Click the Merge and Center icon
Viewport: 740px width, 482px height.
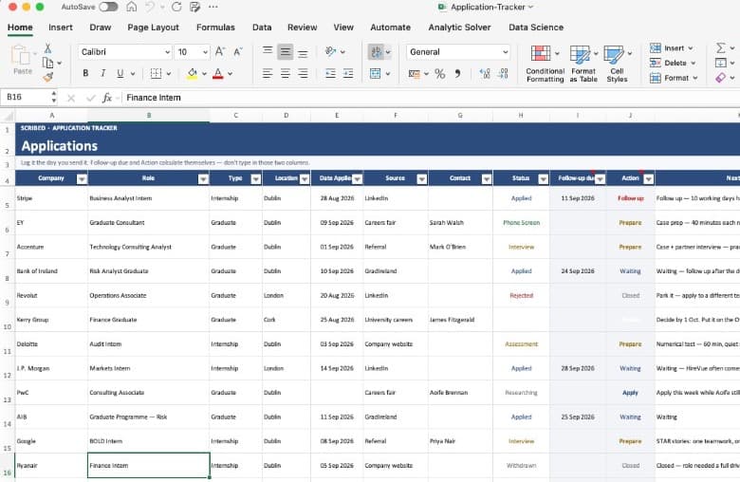pyautogui.click(x=375, y=74)
